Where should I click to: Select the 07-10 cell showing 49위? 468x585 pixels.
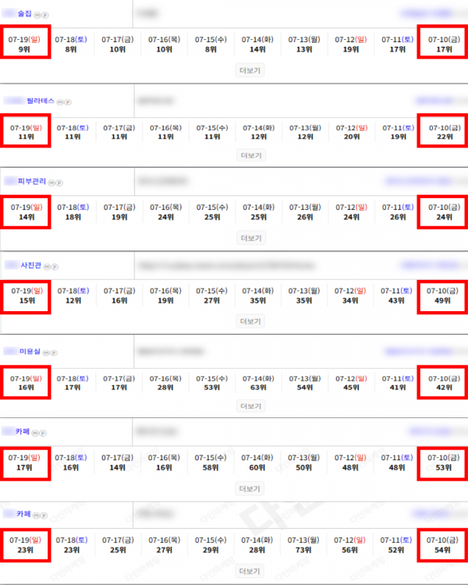(x=442, y=297)
